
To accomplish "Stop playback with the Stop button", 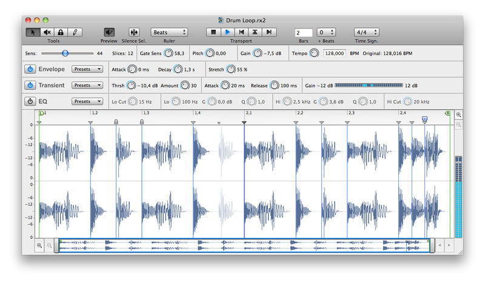I will point(213,32).
